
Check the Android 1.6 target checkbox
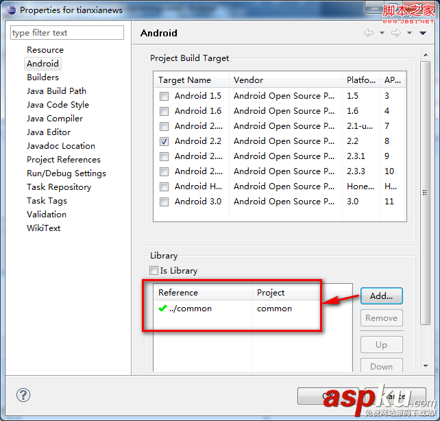click(x=164, y=112)
